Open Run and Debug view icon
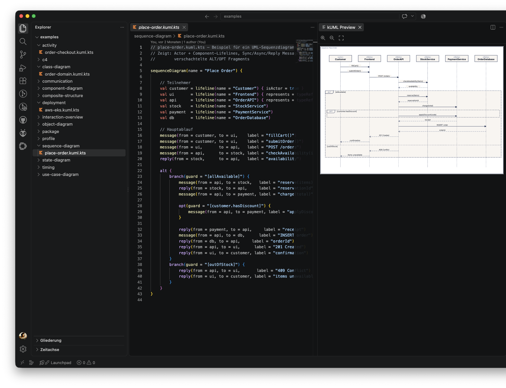 [23, 68]
